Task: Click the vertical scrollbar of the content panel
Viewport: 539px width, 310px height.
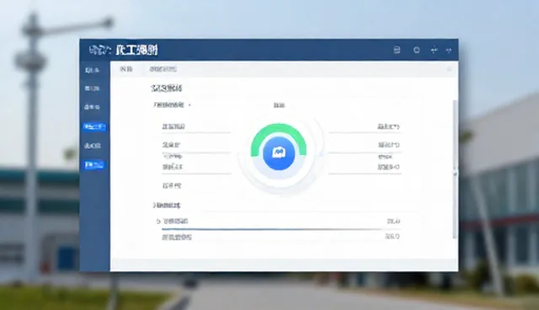Action: coord(455,169)
